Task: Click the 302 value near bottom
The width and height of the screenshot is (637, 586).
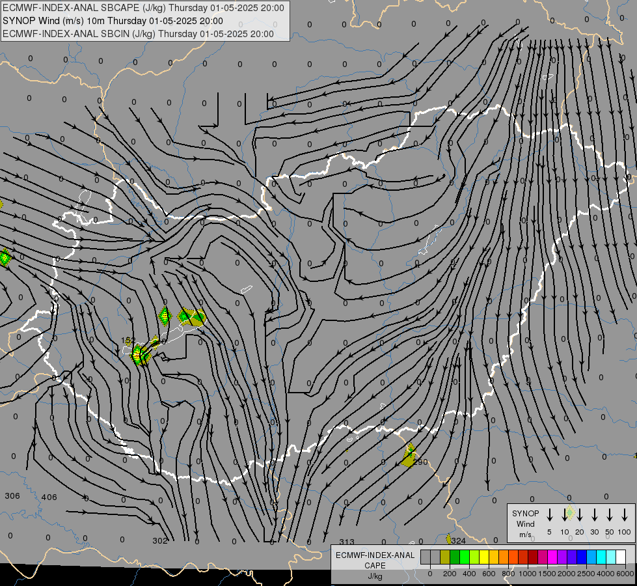Action: click(x=160, y=540)
